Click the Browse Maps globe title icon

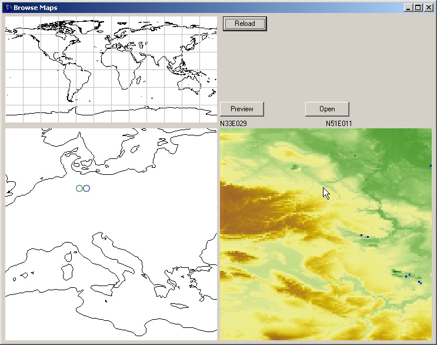click(9, 8)
